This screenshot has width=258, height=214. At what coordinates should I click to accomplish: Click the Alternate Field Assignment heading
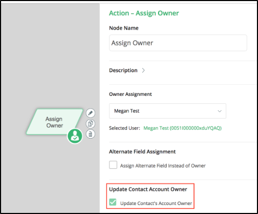(142, 152)
